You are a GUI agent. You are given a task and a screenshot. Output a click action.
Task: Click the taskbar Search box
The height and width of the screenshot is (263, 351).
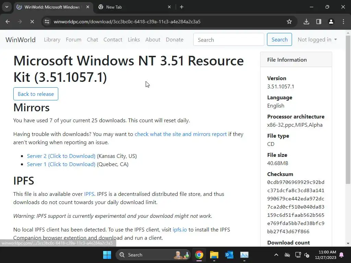pos(153,255)
